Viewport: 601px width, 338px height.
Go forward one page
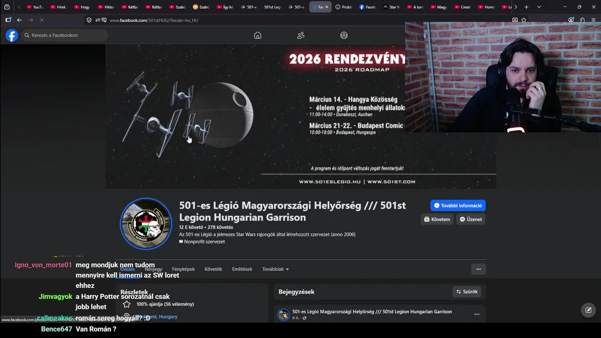click(31, 20)
